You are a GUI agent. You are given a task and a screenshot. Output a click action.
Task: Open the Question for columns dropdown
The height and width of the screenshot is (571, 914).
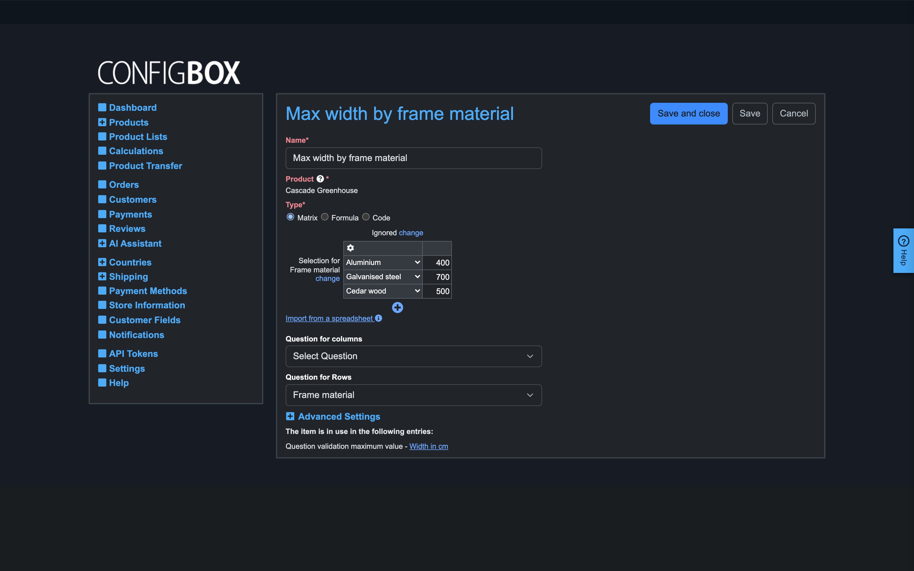point(414,356)
